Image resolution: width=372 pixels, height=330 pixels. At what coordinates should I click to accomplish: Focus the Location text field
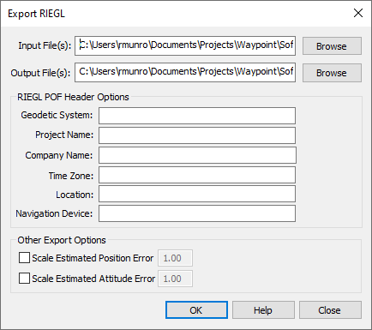(197, 194)
